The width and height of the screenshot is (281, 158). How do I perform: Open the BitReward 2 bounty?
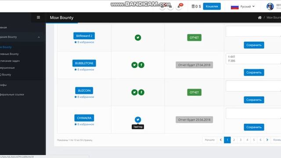pos(84,36)
